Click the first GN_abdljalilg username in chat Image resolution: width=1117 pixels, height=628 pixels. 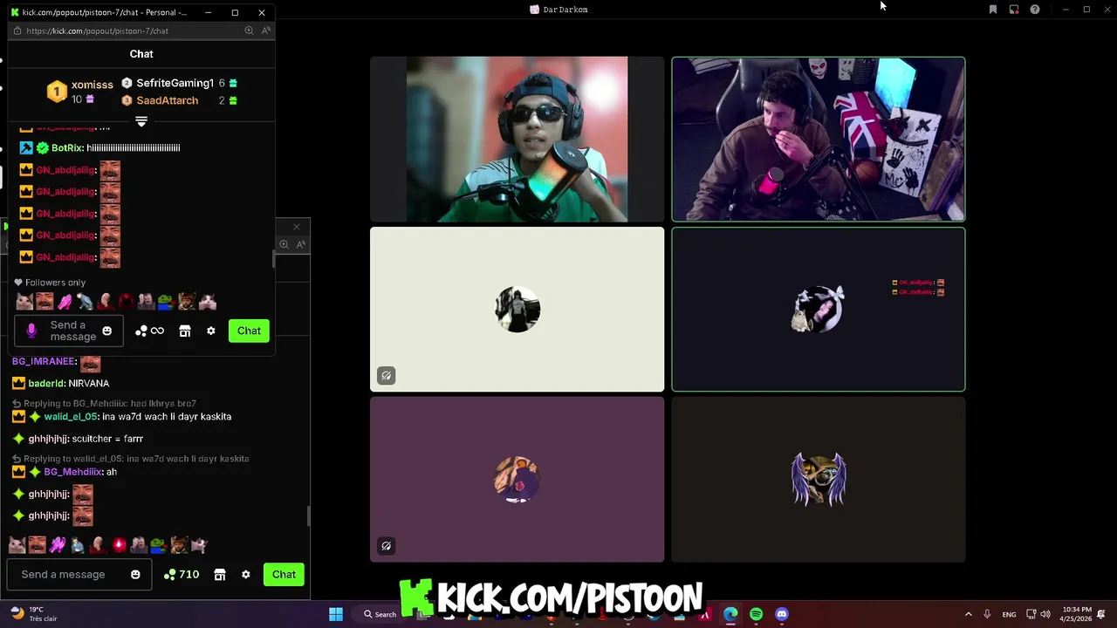click(x=65, y=169)
